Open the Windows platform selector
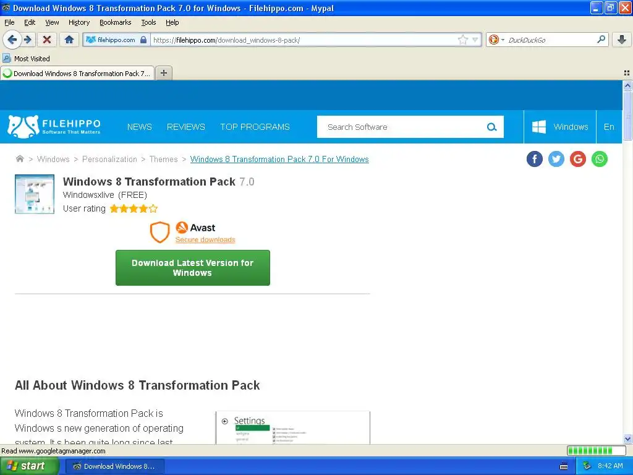633x475 pixels. (560, 127)
